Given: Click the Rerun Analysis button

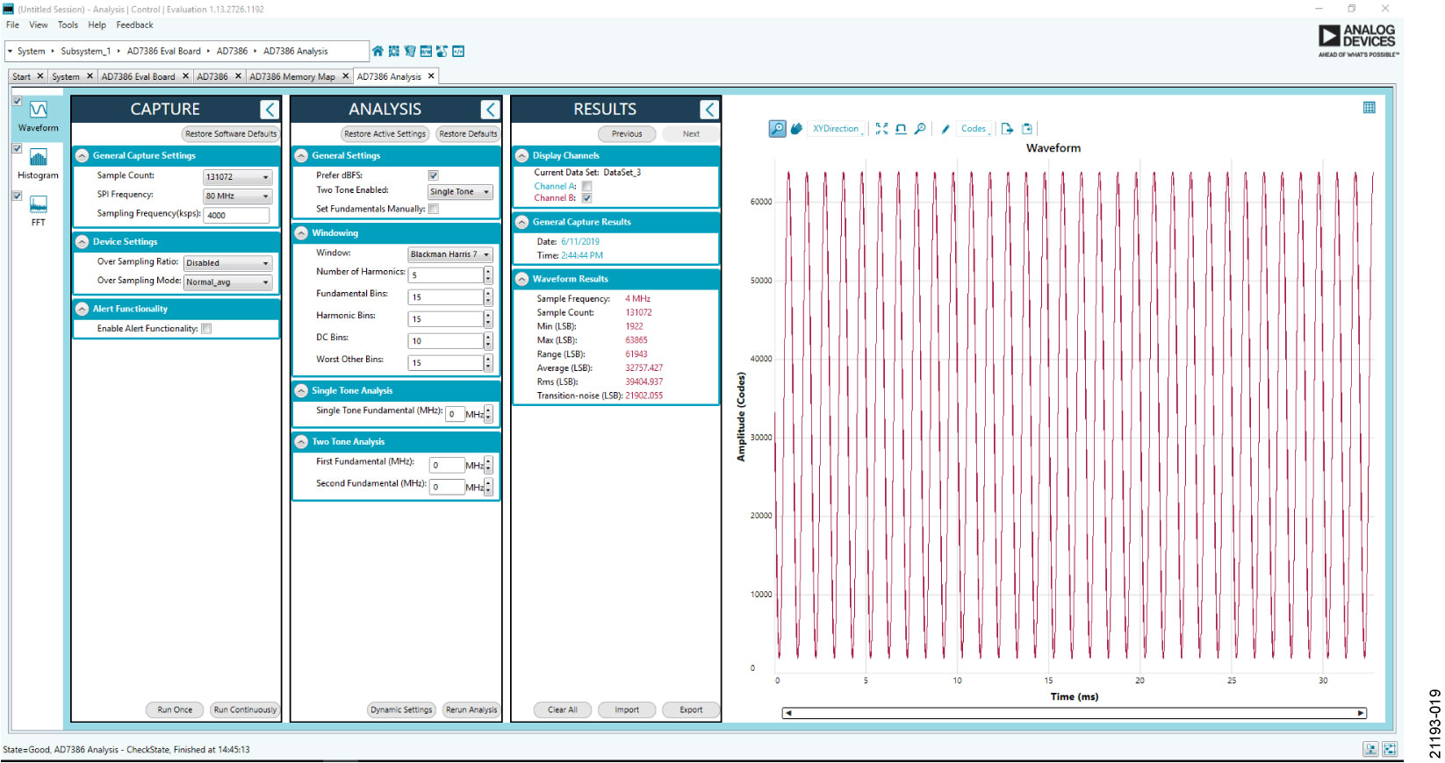Looking at the screenshot, I should 471,710.
